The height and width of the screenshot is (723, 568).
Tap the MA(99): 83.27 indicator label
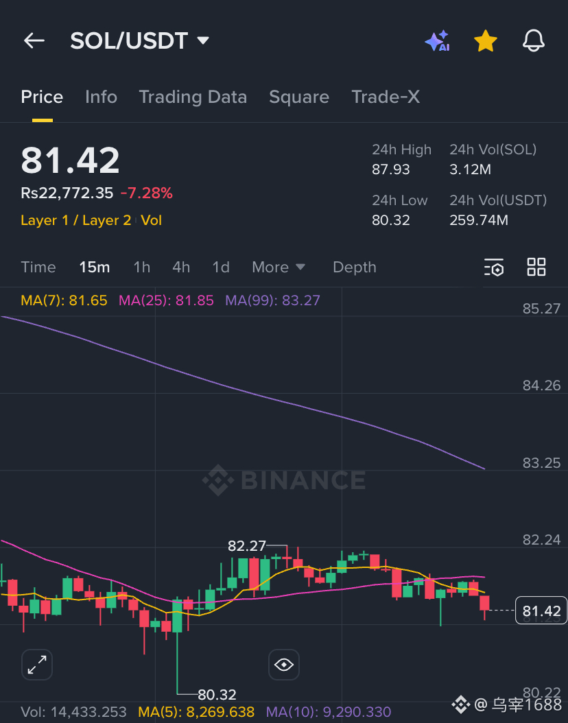[x=272, y=300]
